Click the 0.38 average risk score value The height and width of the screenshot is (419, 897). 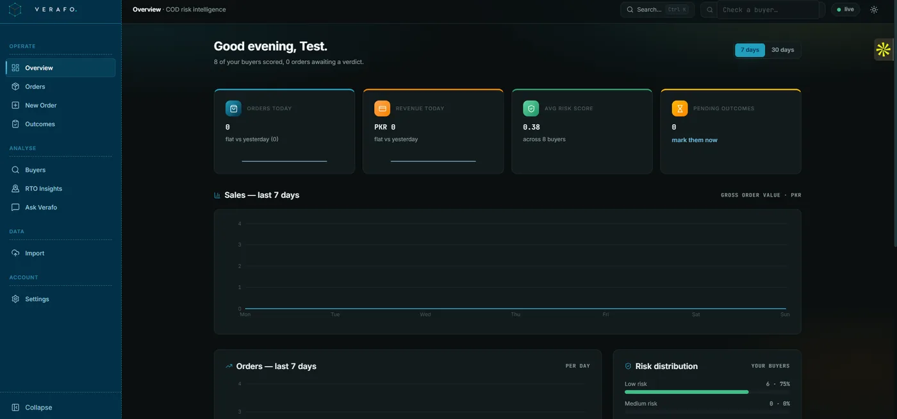(x=531, y=127)
